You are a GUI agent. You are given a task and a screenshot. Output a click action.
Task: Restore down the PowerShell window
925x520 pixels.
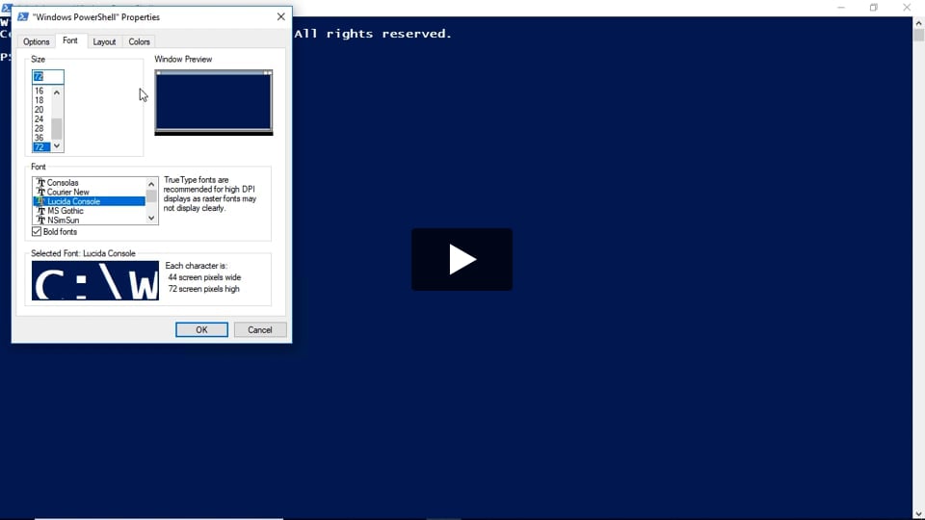873,8
